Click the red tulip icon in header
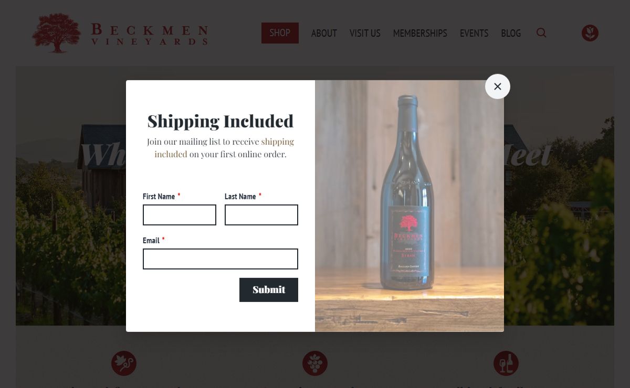 coord(590,33)
